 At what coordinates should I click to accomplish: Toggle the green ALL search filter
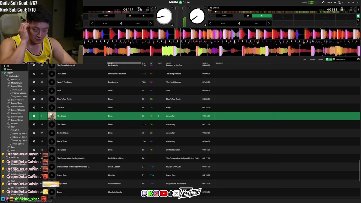331,59
